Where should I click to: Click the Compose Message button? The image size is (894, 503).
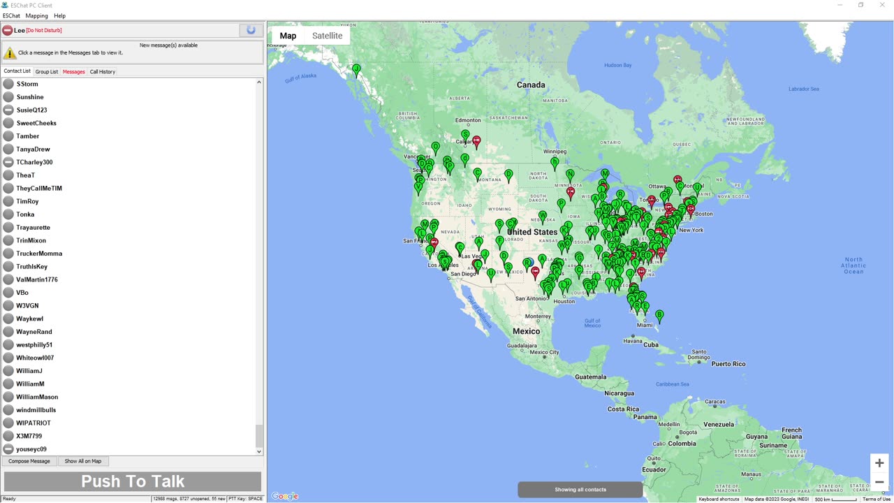tap(29, 461)
